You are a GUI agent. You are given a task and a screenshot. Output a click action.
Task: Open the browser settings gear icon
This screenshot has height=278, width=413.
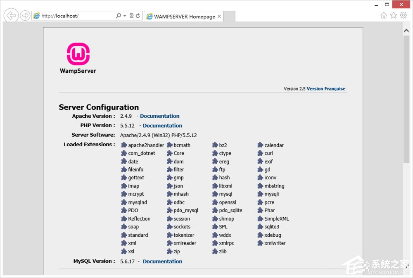pos(404,15)
